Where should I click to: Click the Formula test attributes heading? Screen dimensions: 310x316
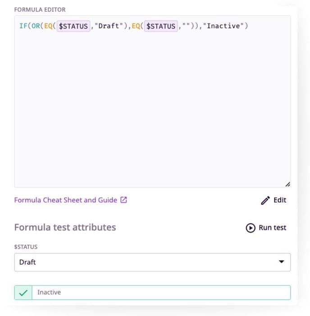point(65,227)
